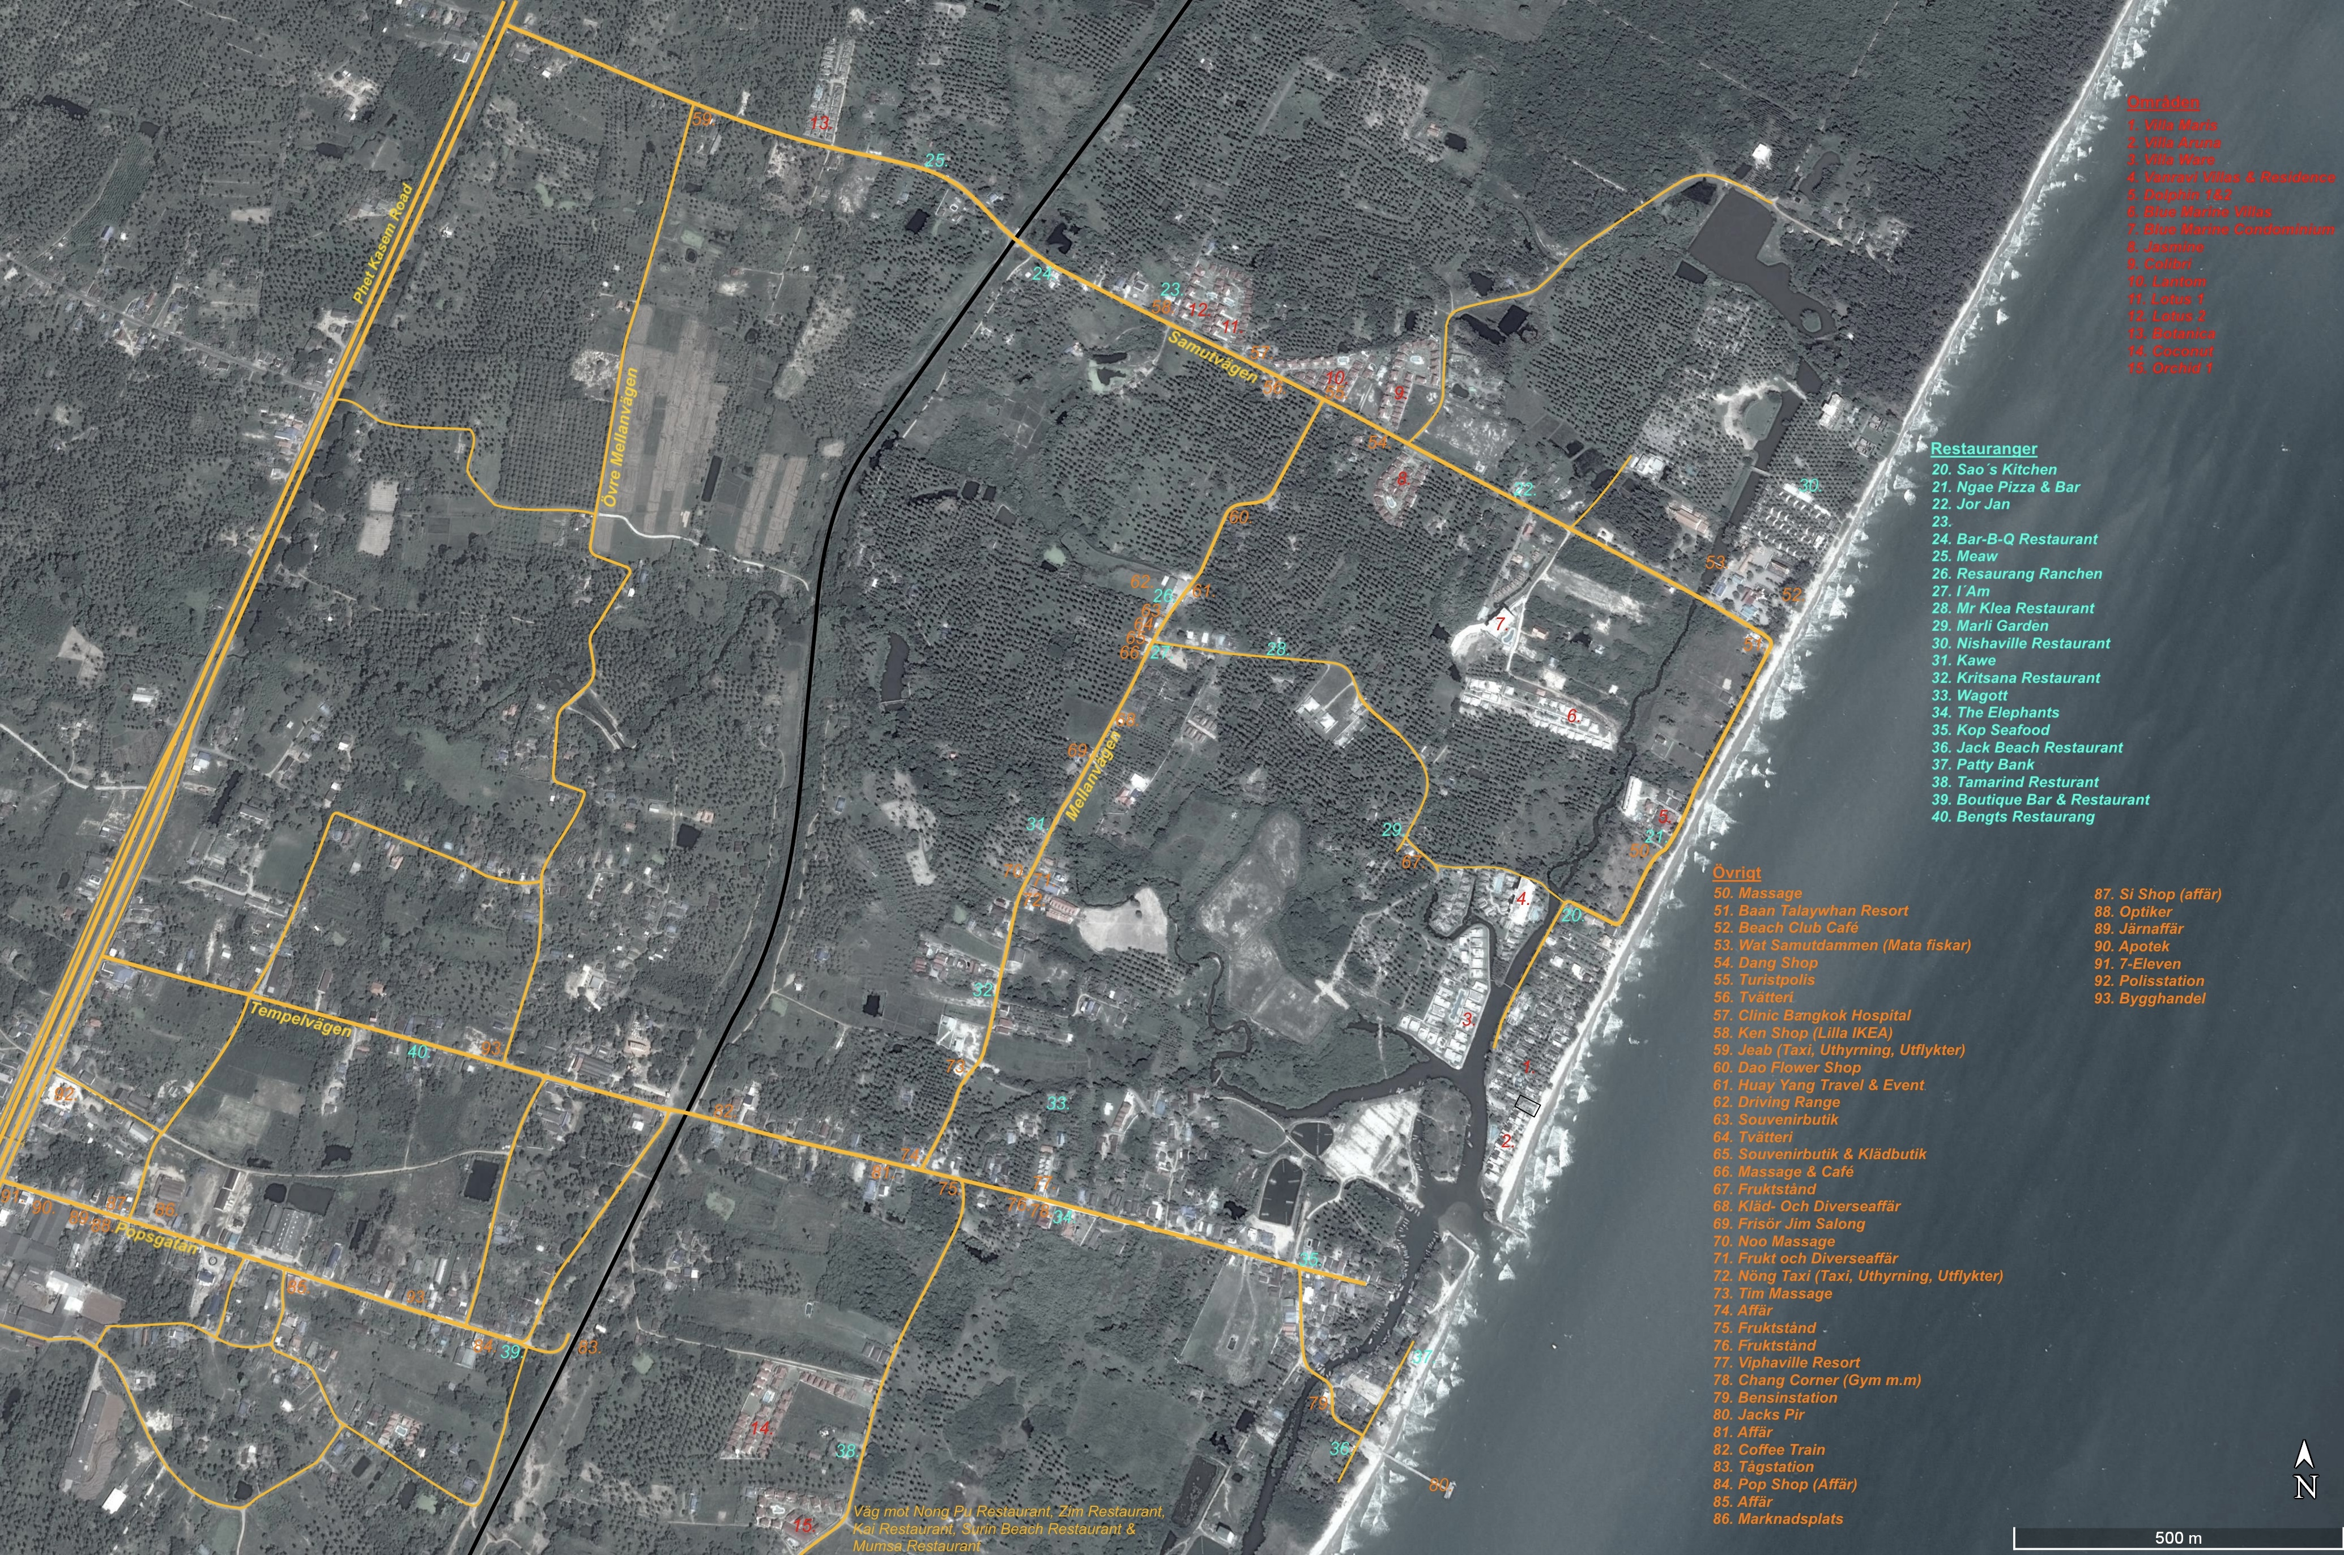The image size is (2344, 1555).
Task: Click the red marker 14 near the bottom
Action: [x=760, y=1429]
